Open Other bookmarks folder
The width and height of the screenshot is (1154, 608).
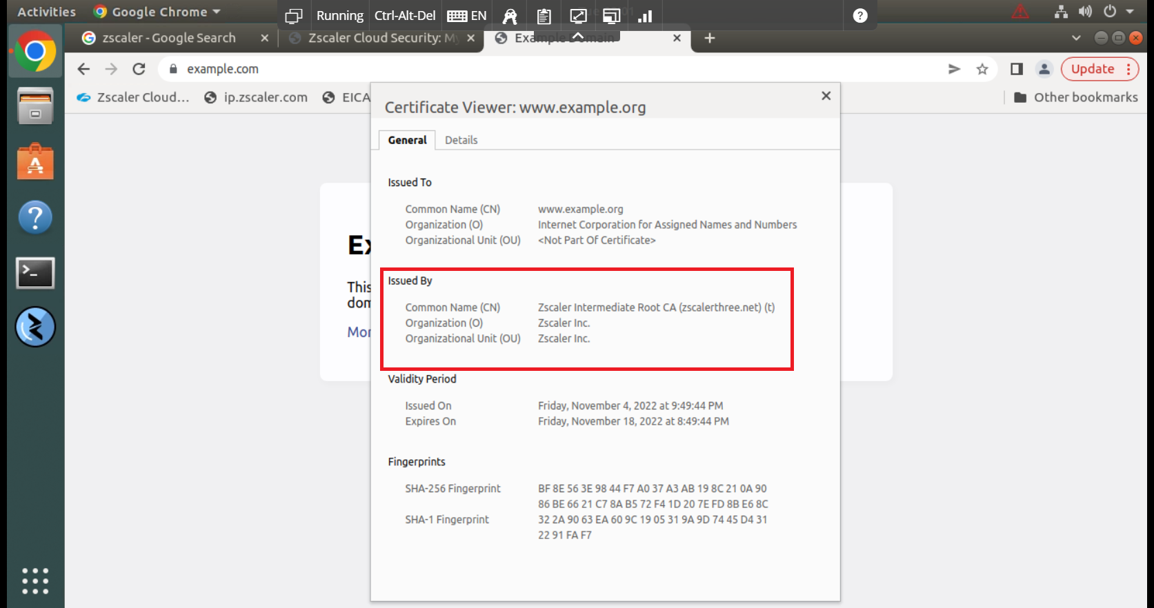[1076, 97]
